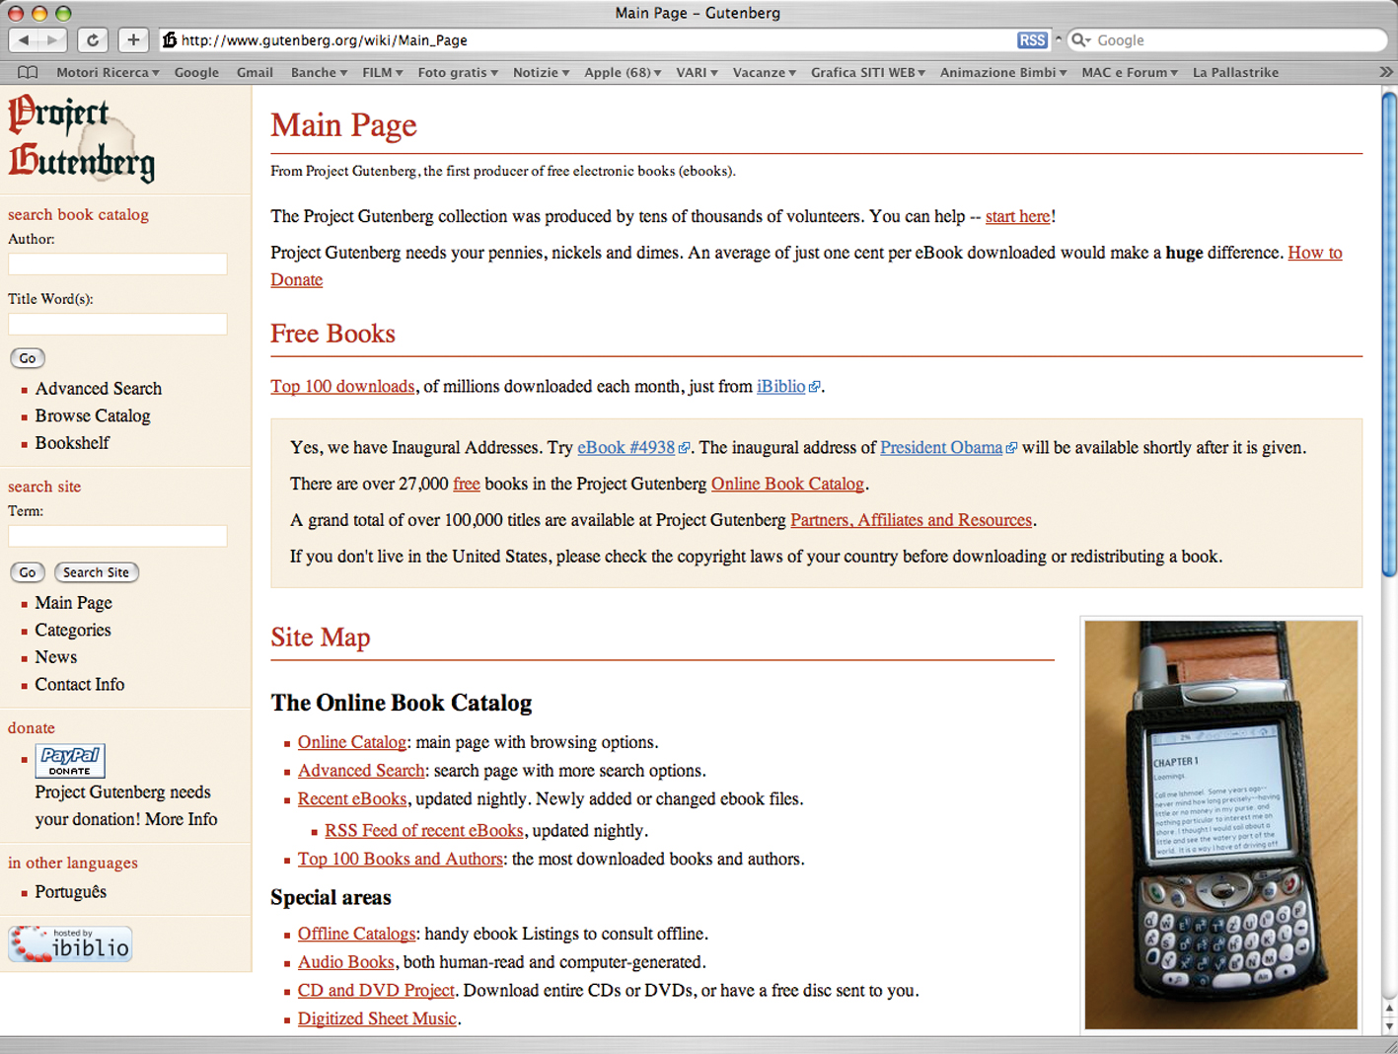Click Go under the book catalog search
The image size is (1398, 1054).
pos(28,358)
